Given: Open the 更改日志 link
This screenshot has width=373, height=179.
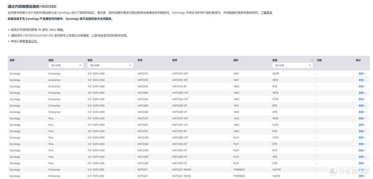Looking at the screenshot, I should point(31,41).
